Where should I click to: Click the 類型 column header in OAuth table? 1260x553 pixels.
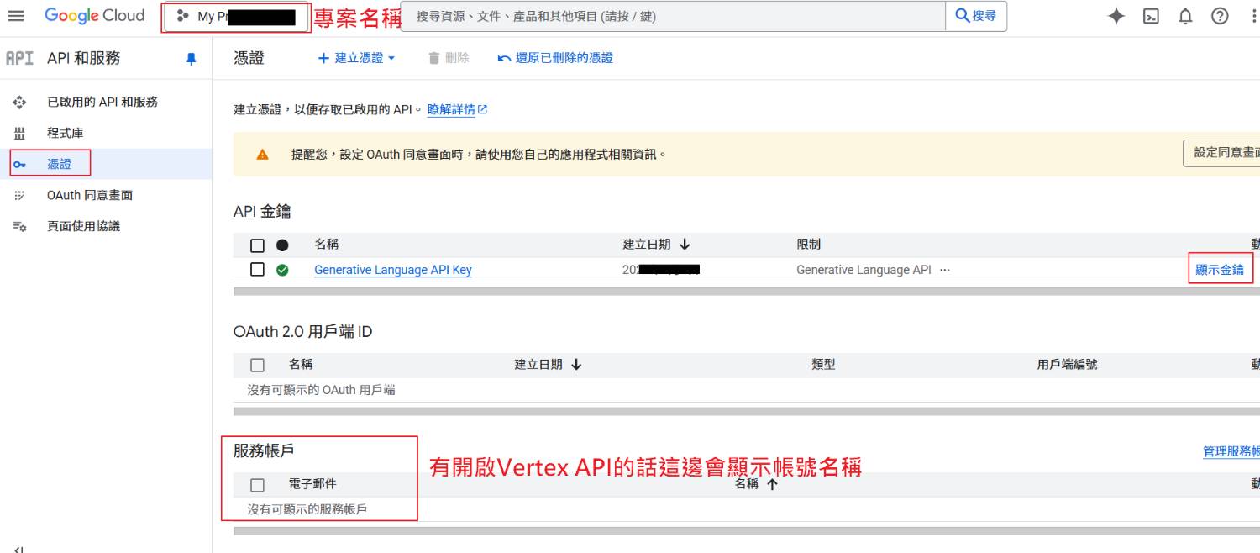[x=823, y=365]
